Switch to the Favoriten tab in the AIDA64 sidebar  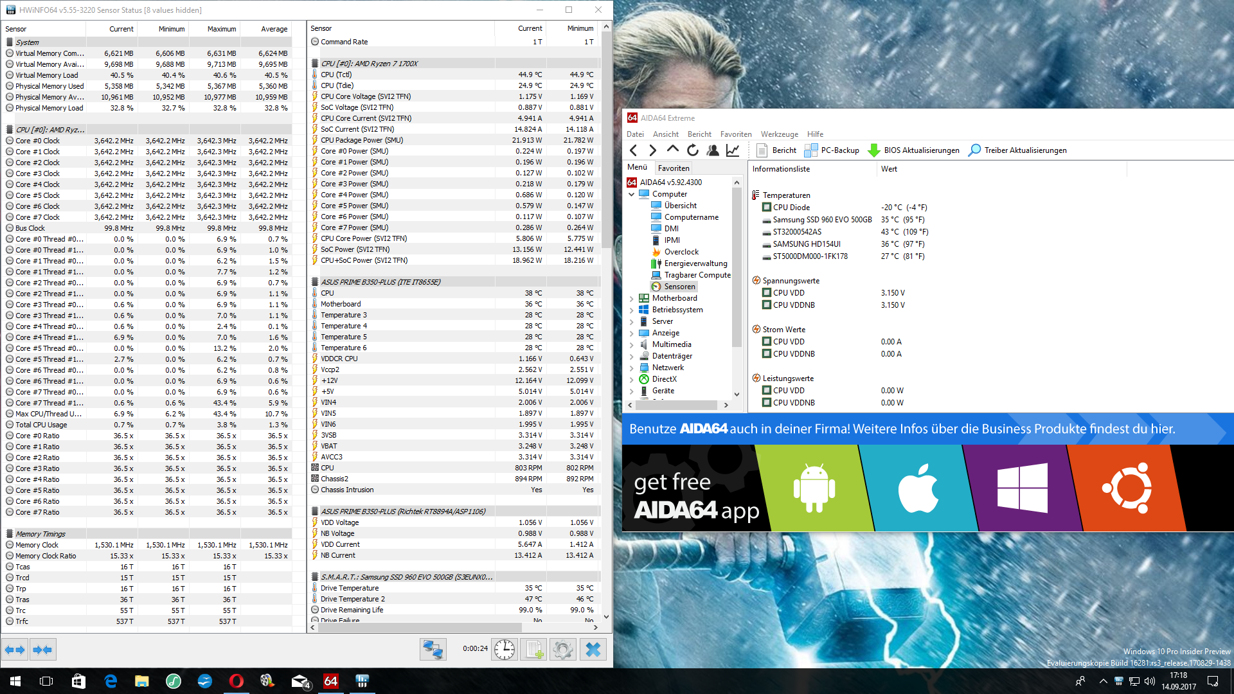[x=674, y=168]
